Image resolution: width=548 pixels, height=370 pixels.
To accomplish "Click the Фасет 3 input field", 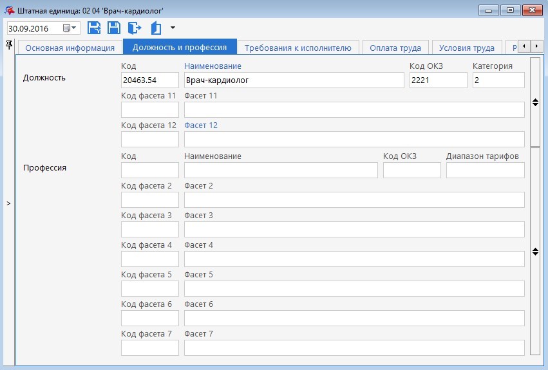I will pos(354,230).
